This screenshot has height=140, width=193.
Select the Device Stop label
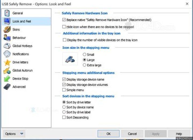coord(20,79)
